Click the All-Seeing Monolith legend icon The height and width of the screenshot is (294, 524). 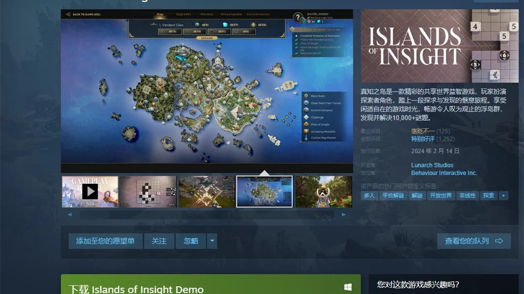click(x=306, y=131)
